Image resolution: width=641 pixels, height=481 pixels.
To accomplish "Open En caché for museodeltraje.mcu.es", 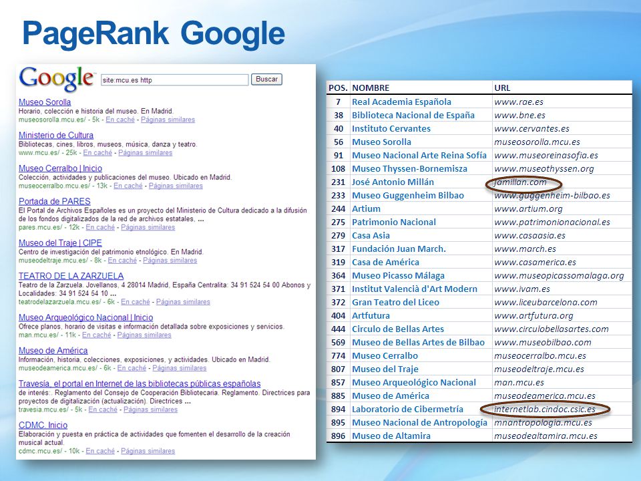I will pos(122,260).
